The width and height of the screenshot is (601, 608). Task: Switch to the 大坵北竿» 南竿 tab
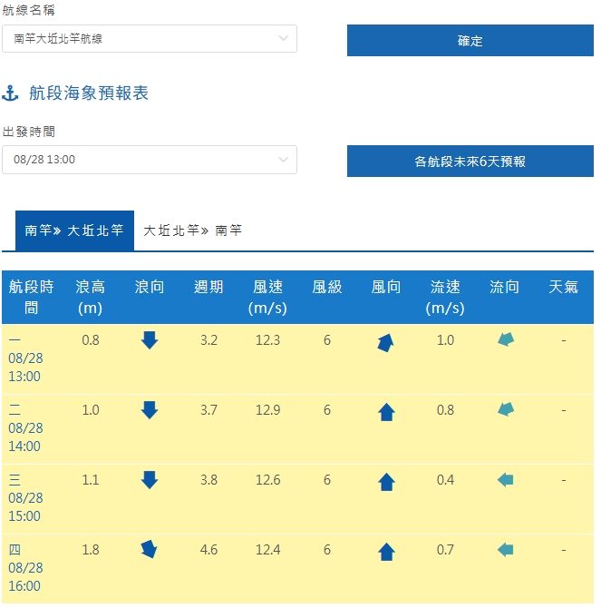coord(192,230)
